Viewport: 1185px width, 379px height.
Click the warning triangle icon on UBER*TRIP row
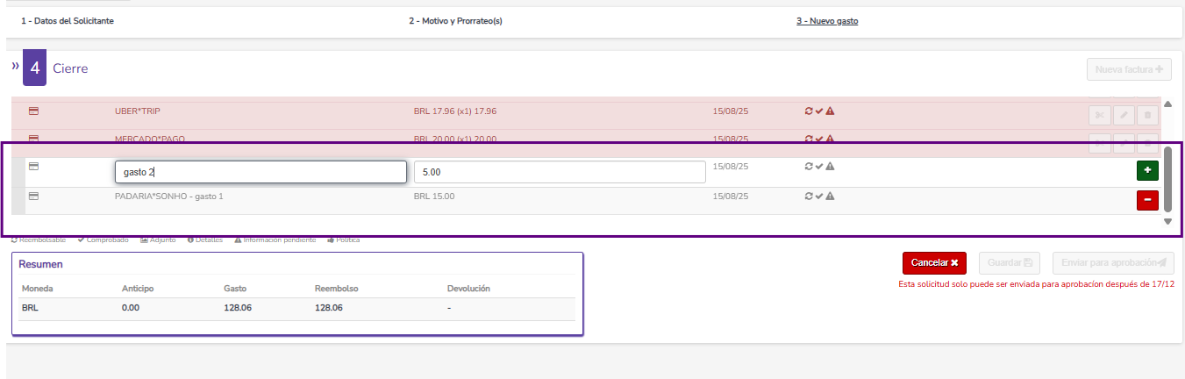click(830, 111)
